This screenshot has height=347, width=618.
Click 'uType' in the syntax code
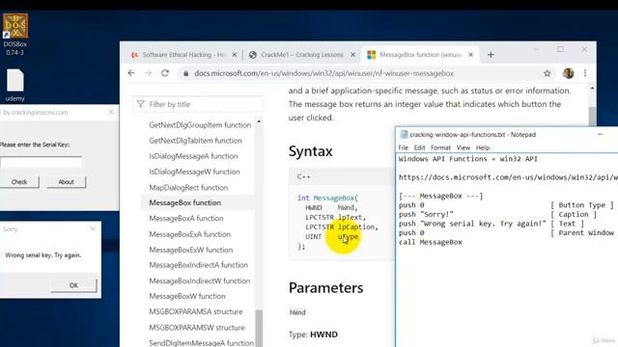pyautogui.click(x=348, y=236)
